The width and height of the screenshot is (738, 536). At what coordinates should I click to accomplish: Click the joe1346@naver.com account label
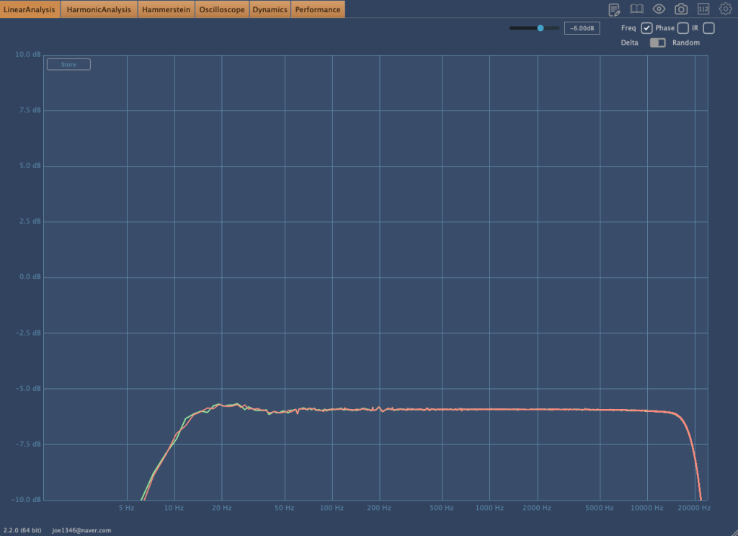81,530
